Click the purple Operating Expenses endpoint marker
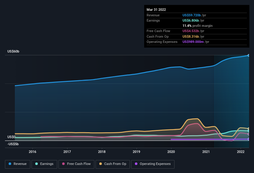Image resolution: width=254 pixels, height=173 pixels. (249, 139)
